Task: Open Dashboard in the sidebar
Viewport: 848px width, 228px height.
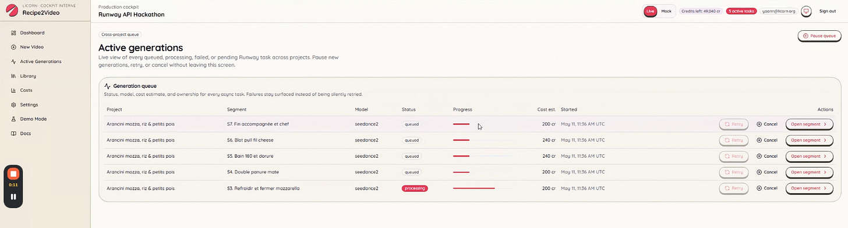Action: pos(32,33)
